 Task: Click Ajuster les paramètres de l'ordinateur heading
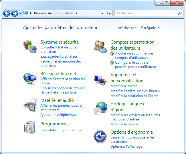(x=60, y=28)
